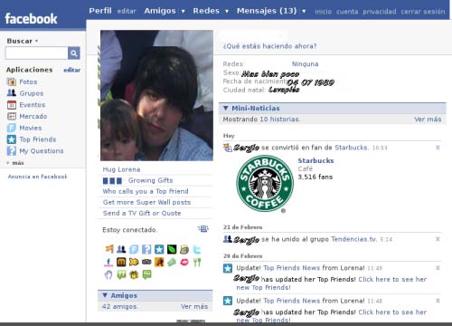452x326 pixels.
Task: Click the green ticket app icon
Action: [172, 262]
